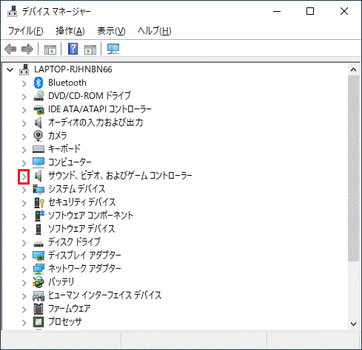The width and height of the screenshot is (362, 350).
Task: Select the コンピューター label
Action: click(70, 162)
